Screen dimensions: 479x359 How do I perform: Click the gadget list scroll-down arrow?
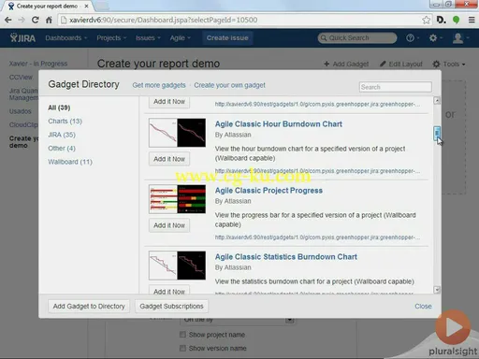(437, 290)
